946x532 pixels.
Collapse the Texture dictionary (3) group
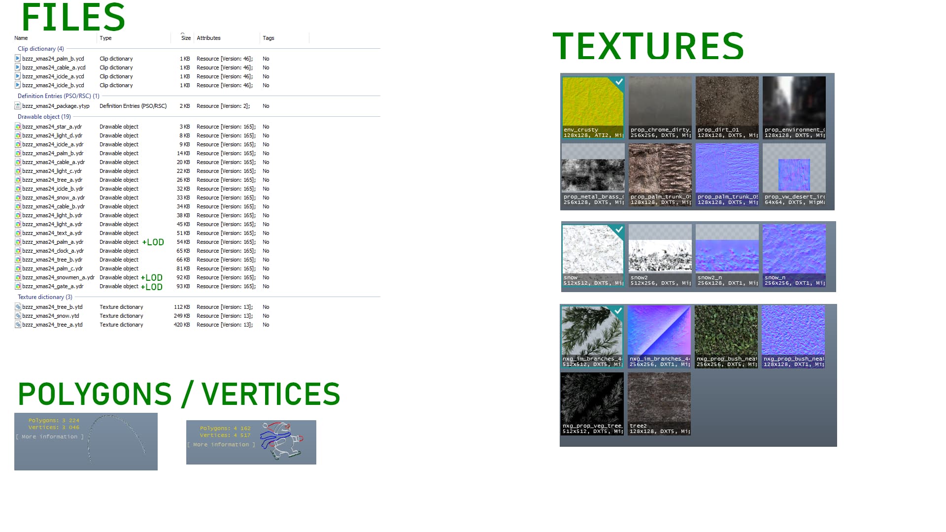click(x=44, y=297)
